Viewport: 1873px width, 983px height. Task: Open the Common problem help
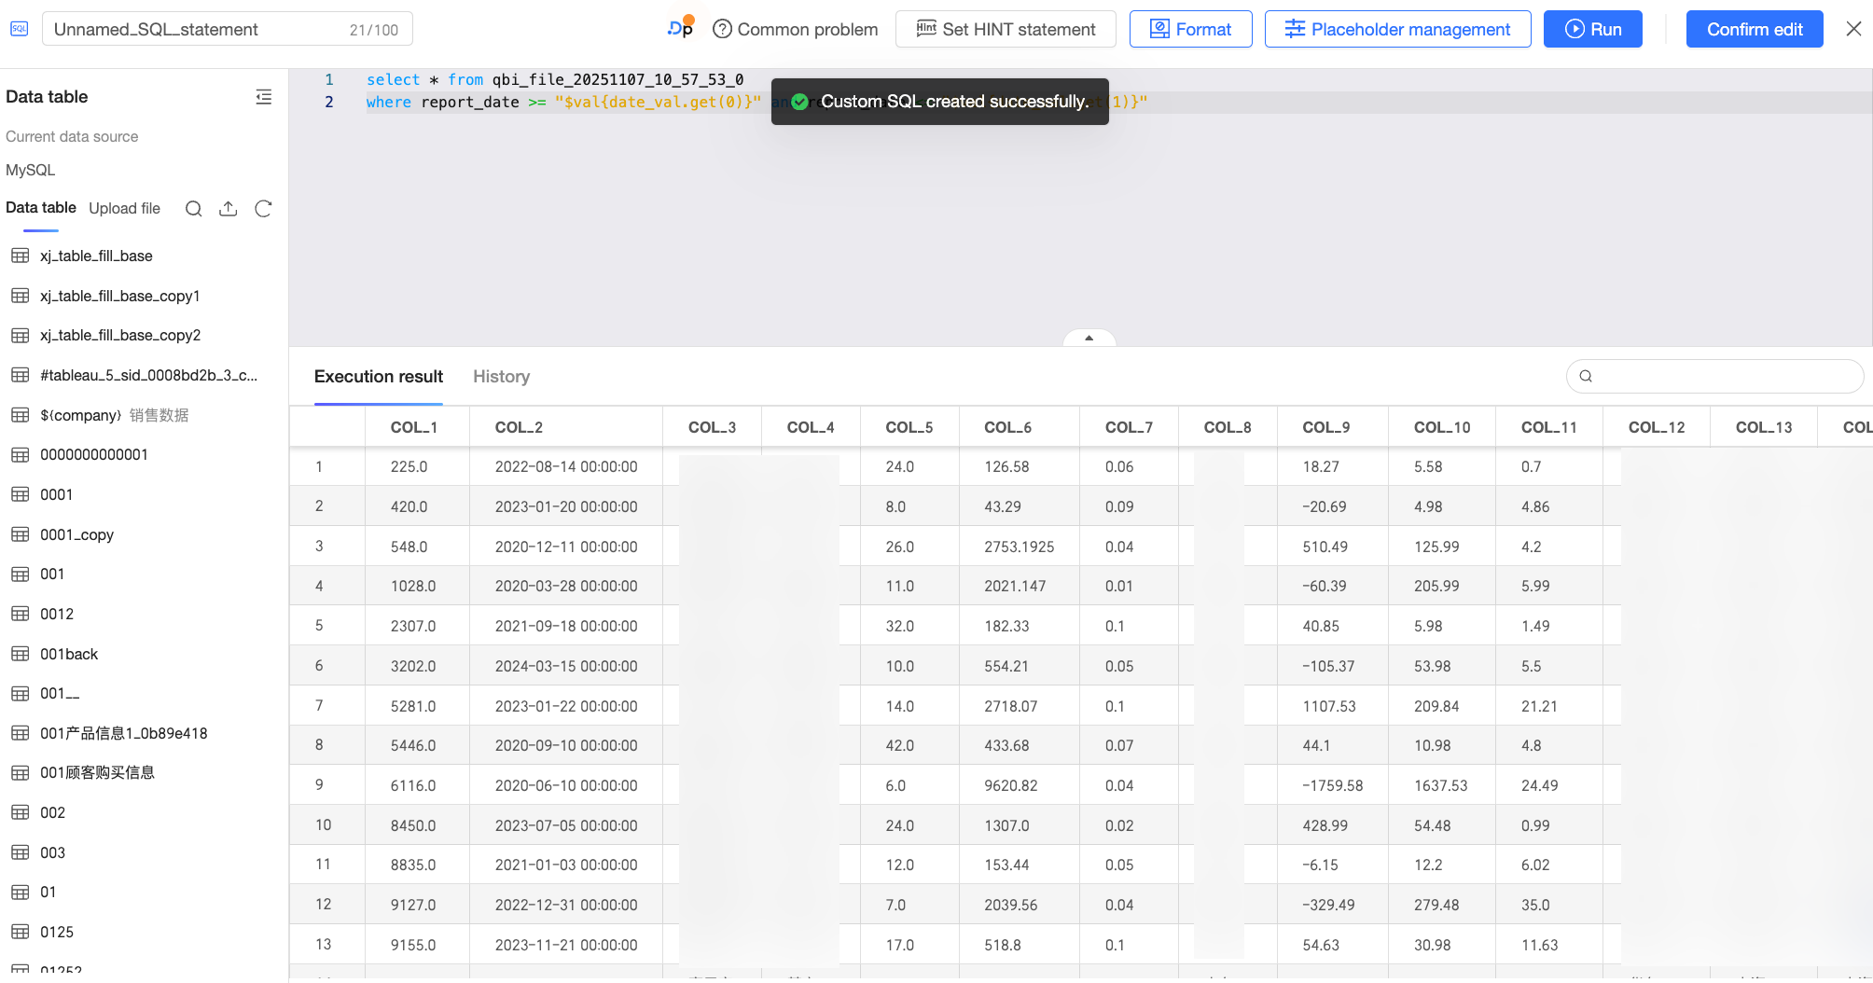(x=795, y=29)
